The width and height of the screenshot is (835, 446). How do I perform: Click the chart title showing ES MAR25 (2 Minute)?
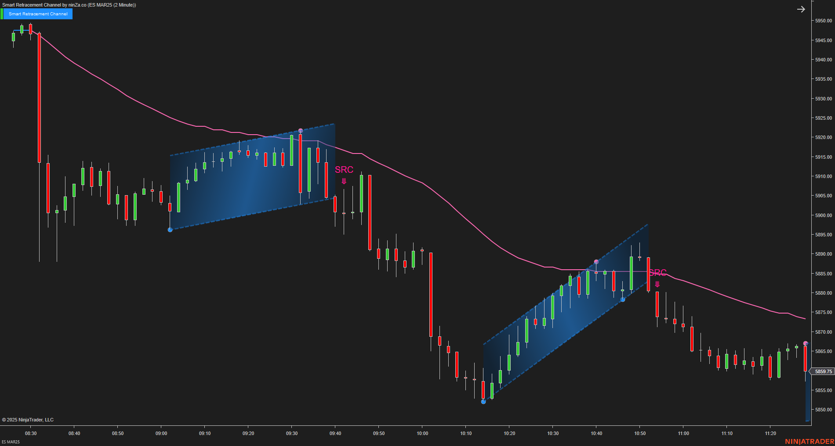coord(68,4)
